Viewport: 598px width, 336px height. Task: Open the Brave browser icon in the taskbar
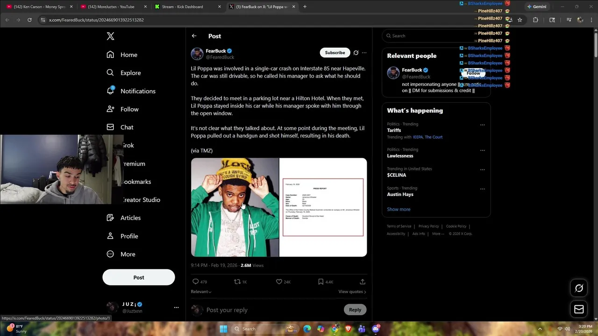(348, 329)
